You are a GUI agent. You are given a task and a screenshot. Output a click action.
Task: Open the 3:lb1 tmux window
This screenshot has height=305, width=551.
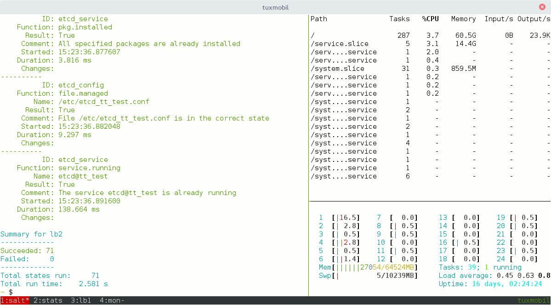[x=81, y=300]
